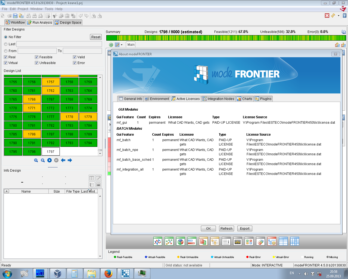Click the gray pause button under Design List
Screen dimensions: 348x279
(56, 160)
